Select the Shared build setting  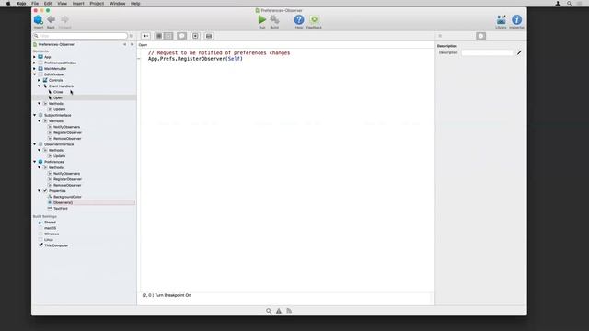tap(50, 223)
